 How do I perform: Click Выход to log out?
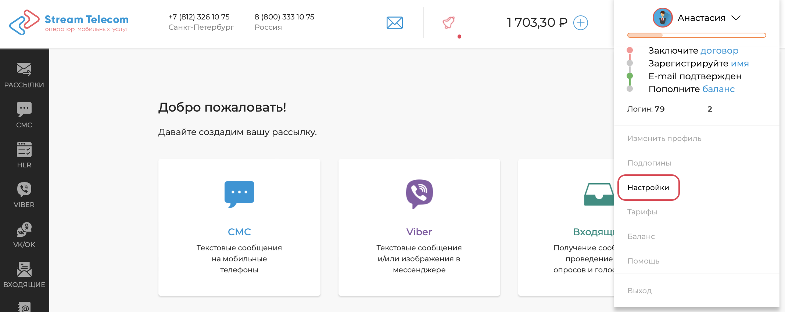click(639, 291)
